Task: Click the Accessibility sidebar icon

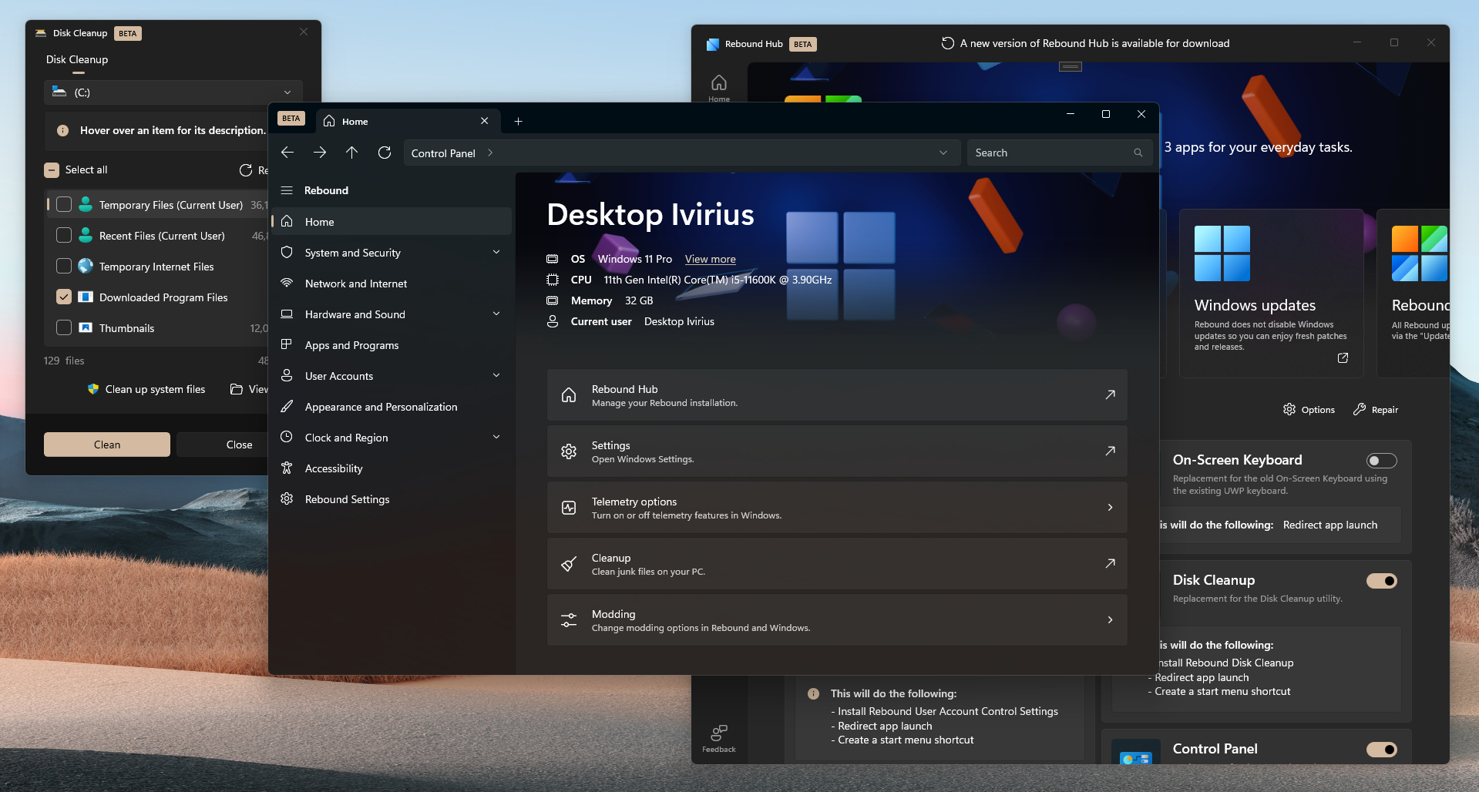Action: [287, 468]
